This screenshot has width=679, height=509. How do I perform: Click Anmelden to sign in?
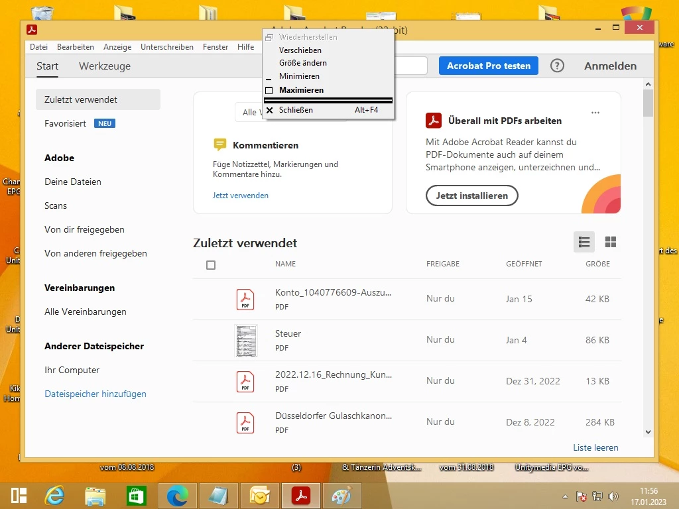click(610, 66)
